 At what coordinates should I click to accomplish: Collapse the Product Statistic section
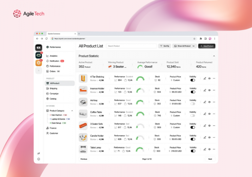click(214, 56)
